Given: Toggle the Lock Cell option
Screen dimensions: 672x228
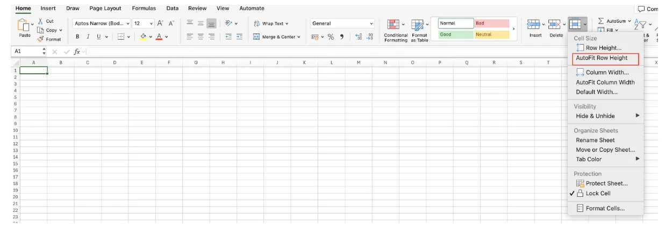Looking at the screenshot, I should (598, 194).
